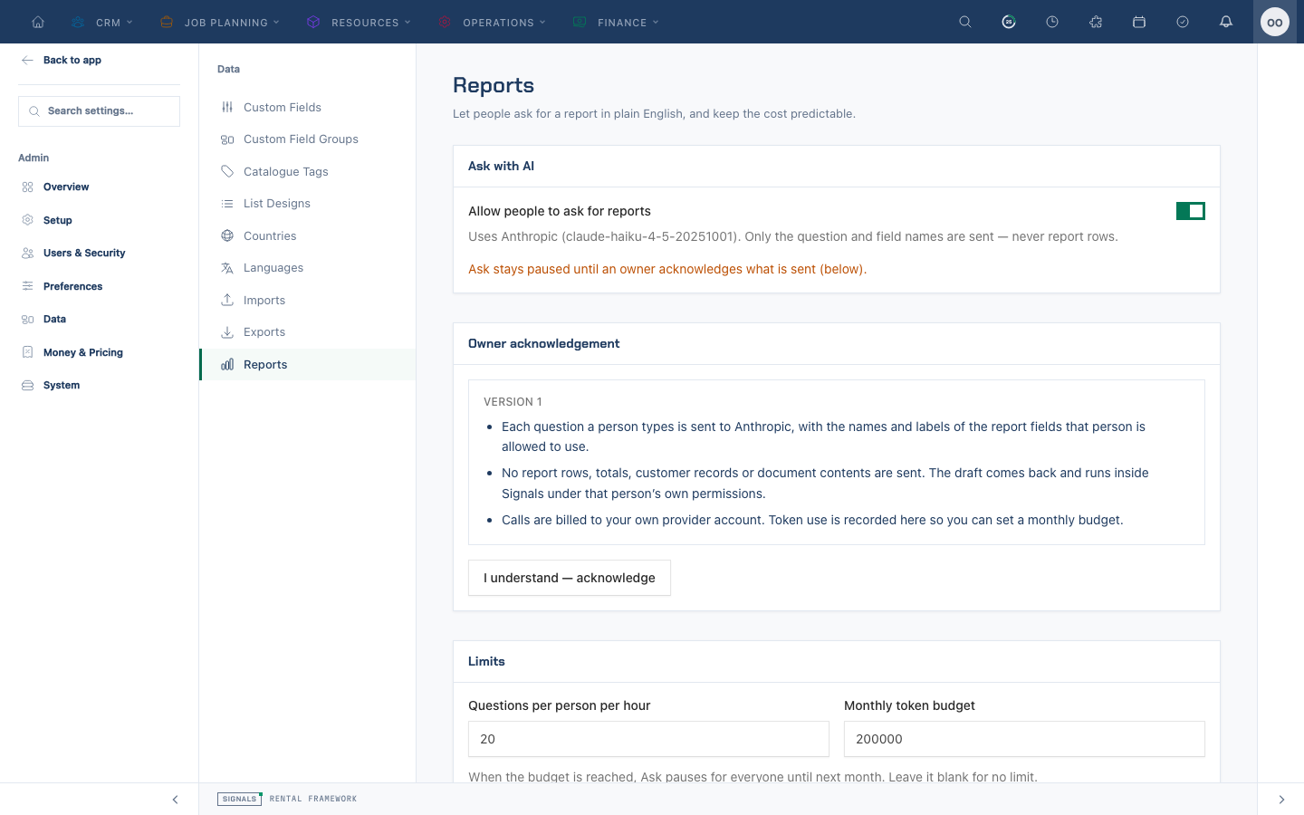Open Custom Fields settings
Screen dimensions: 1304x815
click(x=307, y=107)
